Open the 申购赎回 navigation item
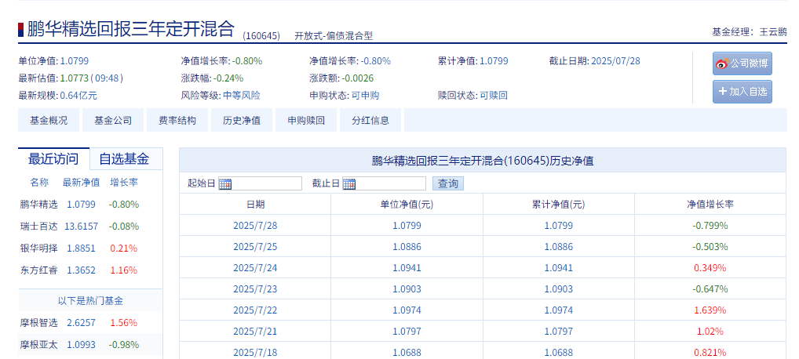This screenshot has height=359, width=799. [306, 121]
